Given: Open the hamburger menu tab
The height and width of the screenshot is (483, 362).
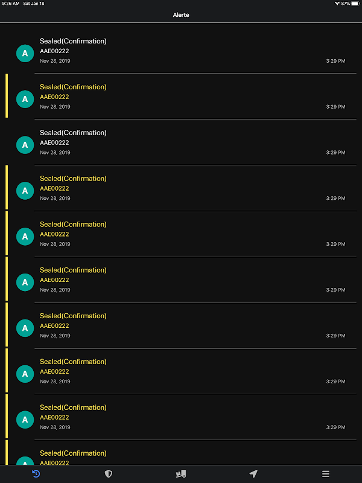Looking at the screenshot, I should point(326,473).
